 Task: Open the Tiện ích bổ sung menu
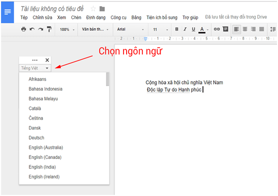point(162,18)
